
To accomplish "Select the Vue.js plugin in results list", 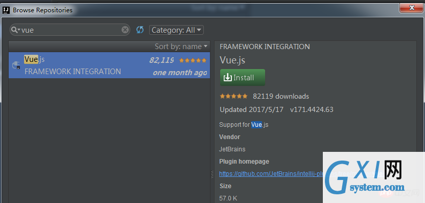I will click(109, 65).
